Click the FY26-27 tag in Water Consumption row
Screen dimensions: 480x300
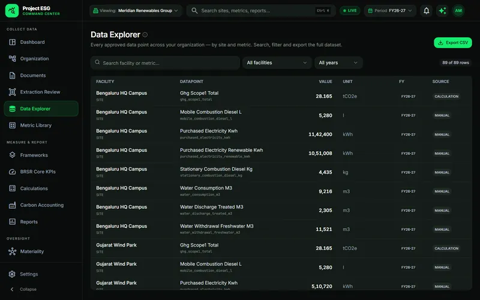[x=408, y=191]
